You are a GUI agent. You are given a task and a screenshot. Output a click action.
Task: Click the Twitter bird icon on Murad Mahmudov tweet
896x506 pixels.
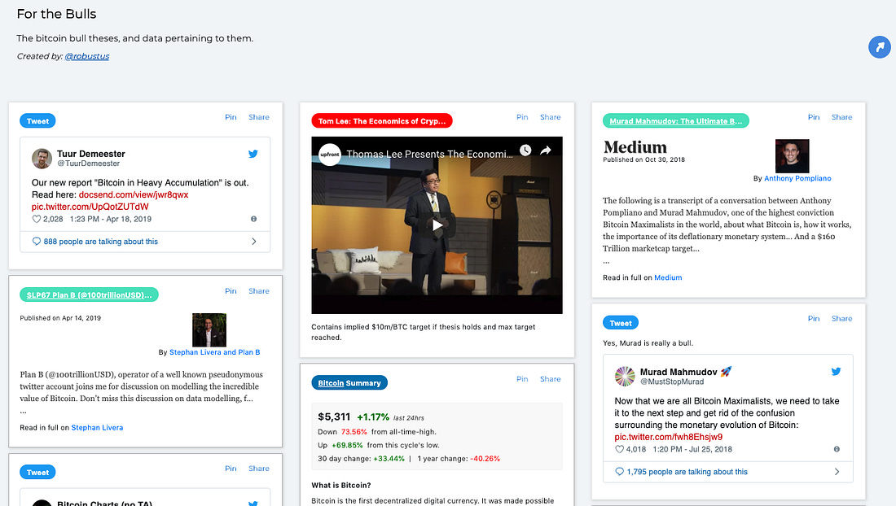click(x=836, y=372)
